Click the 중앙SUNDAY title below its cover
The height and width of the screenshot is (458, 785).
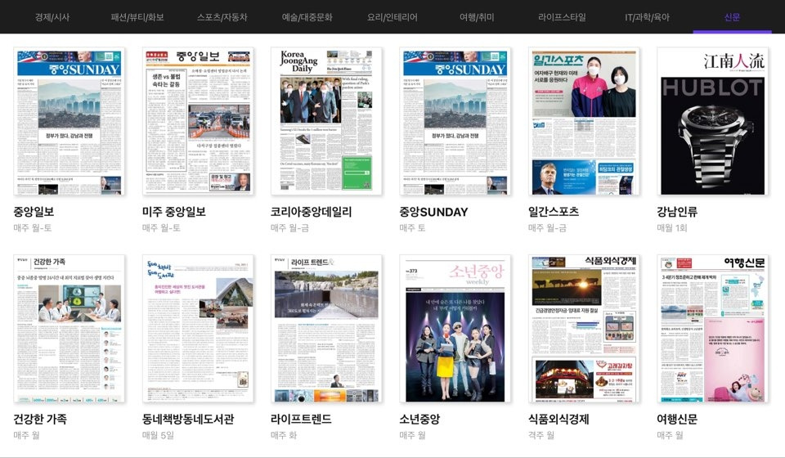click(x=433, y=212)
